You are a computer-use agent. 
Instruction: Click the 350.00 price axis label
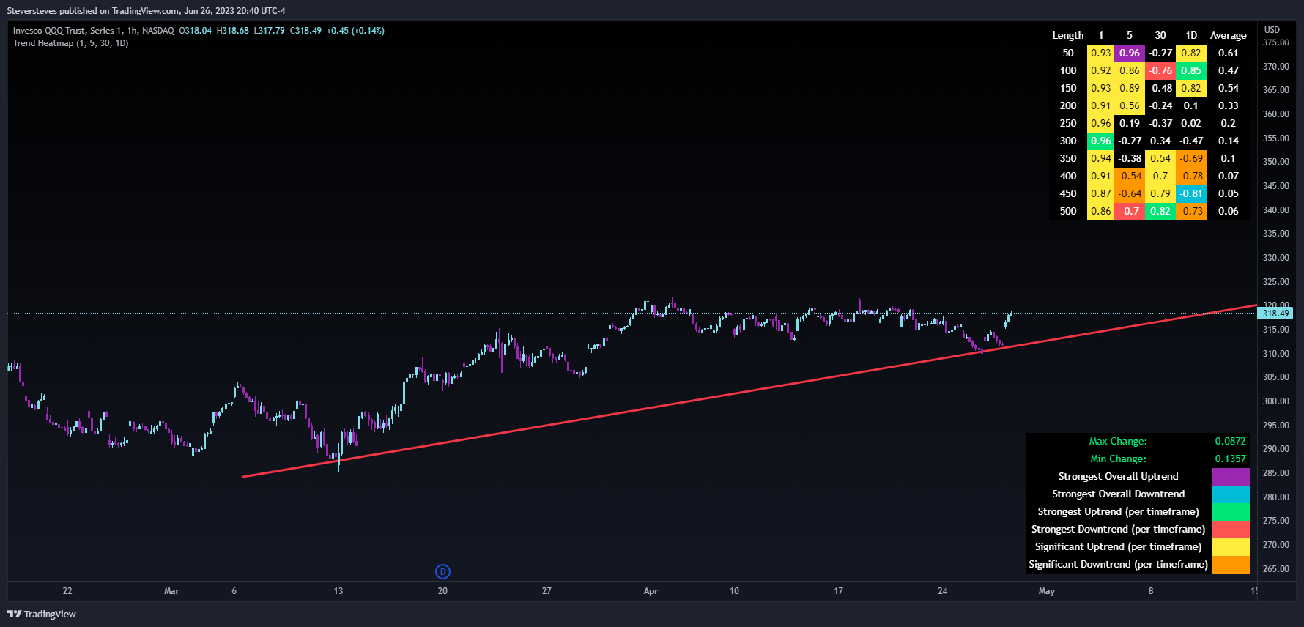(x=1275, y=162)
